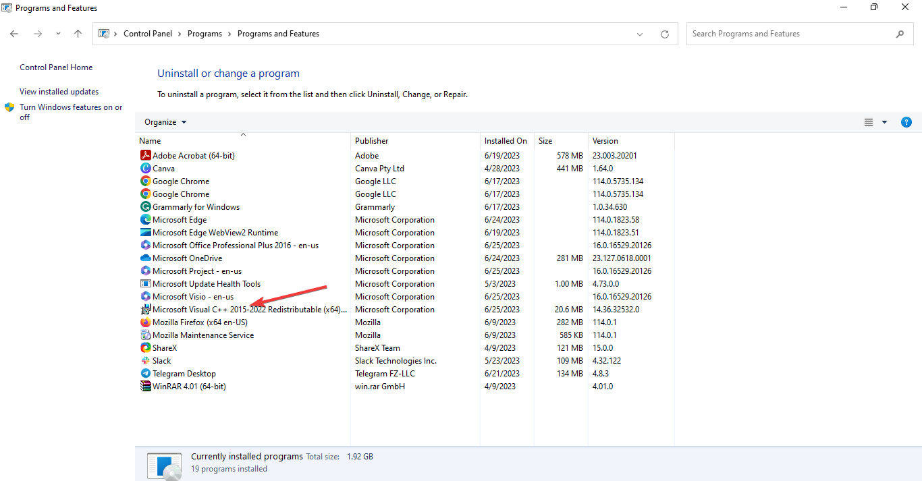The width and height of the screenshot is (922, 481).
Task: Click the Microsoft Project - en-us icon
Action: 145,271
